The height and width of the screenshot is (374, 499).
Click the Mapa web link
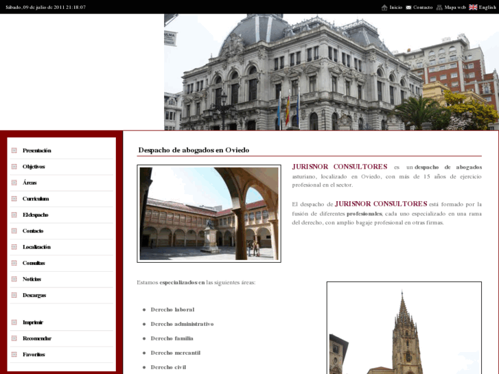[455, 8]
